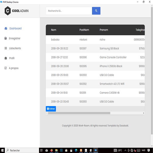The height and width of the screenshot is (153, 153).
Task: Open the Enregistrer menu item
Action: (x=15, y=39)
